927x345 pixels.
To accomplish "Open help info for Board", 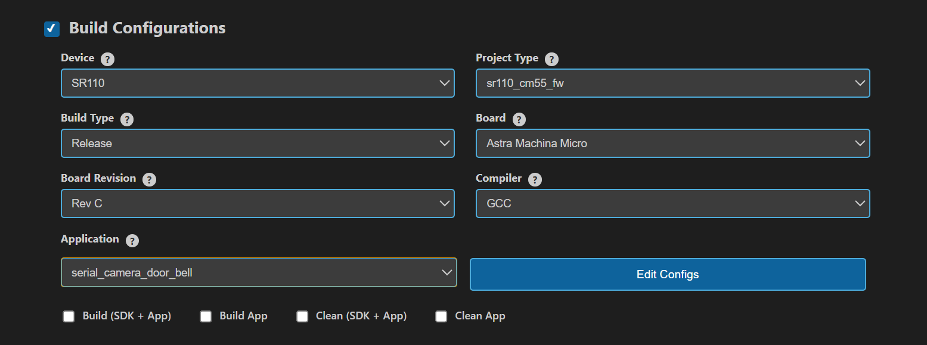I will point(519,119).
